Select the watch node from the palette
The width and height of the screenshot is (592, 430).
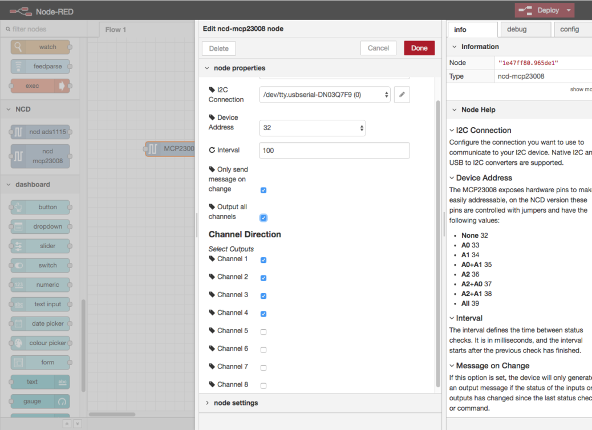39,47
